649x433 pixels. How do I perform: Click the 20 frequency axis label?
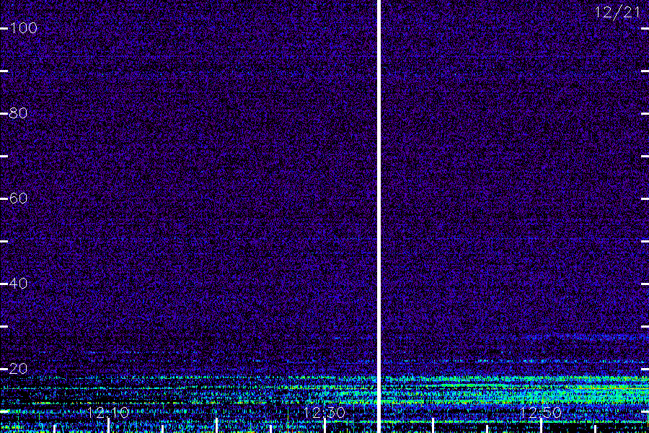pos(18,369)
